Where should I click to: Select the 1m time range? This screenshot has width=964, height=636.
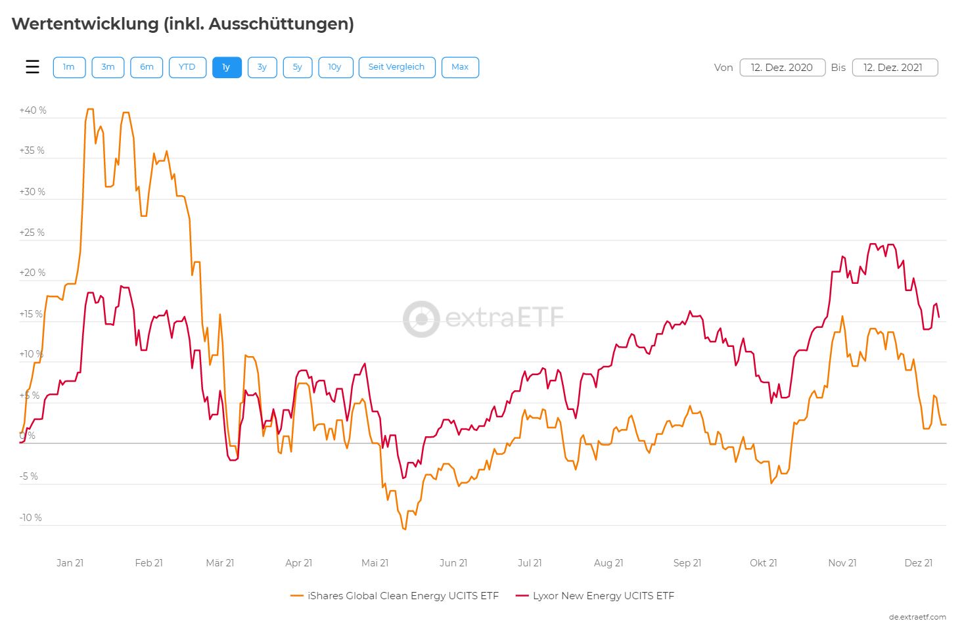tap(69, 67)
